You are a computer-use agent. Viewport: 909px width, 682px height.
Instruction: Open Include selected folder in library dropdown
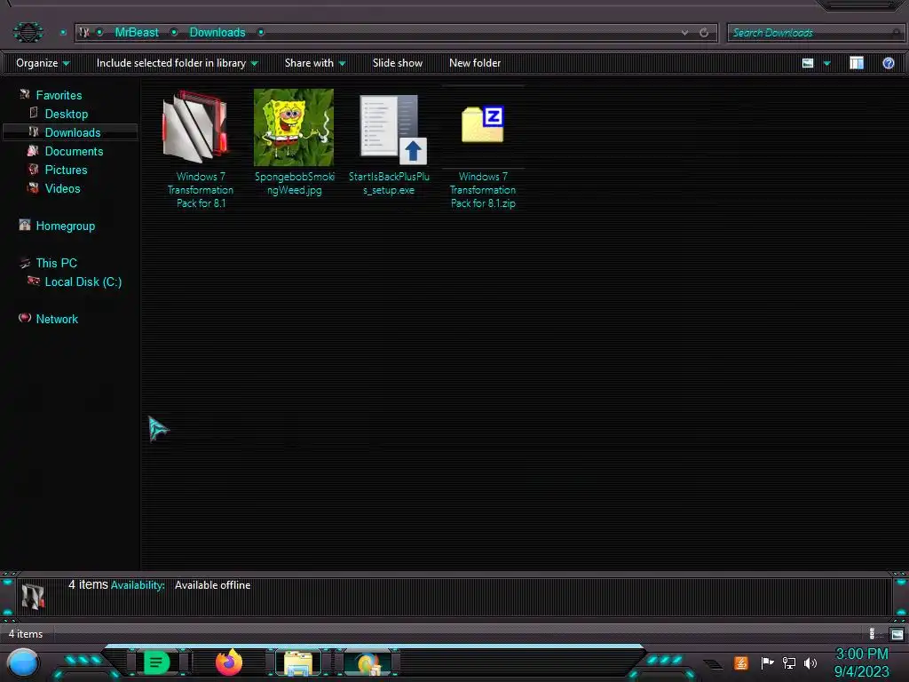[x=177, y=63]
